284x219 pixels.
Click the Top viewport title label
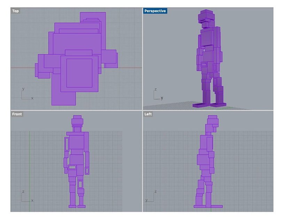tap(15, 11)
